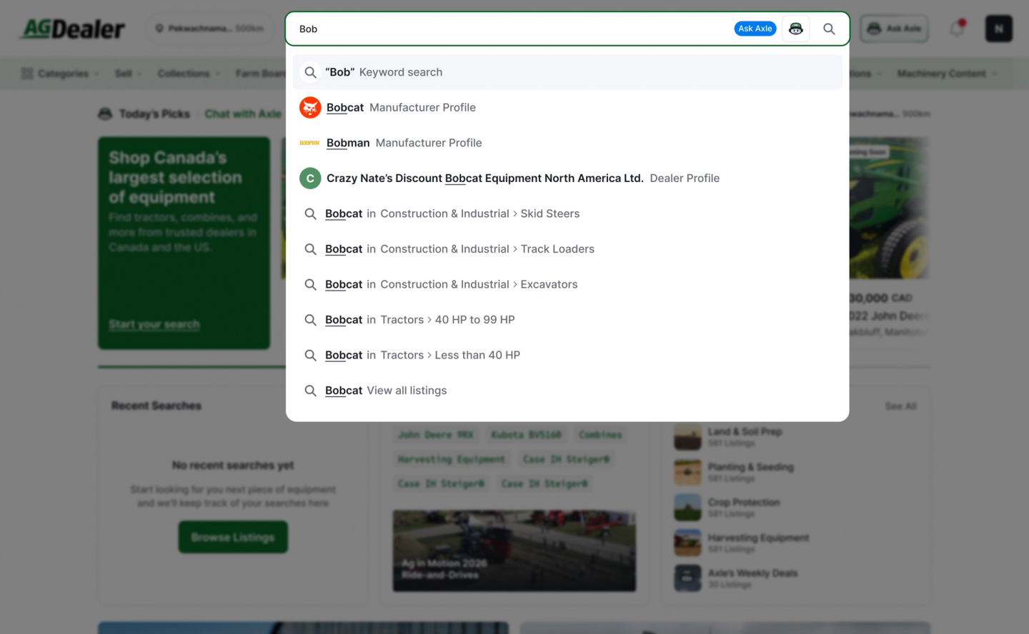The image size is (1029, 634).
Task: Expand the Categories menu
Action: coord(60,74)
